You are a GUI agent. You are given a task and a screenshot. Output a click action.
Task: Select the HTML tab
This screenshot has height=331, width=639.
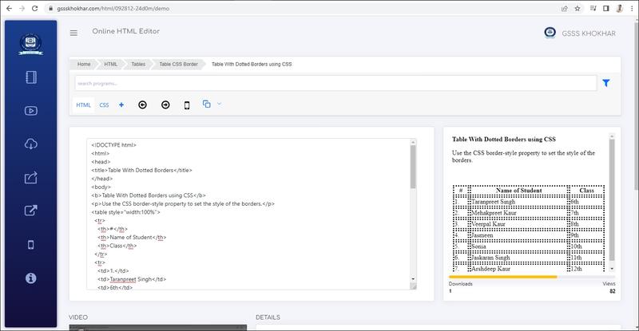[83, 104]
